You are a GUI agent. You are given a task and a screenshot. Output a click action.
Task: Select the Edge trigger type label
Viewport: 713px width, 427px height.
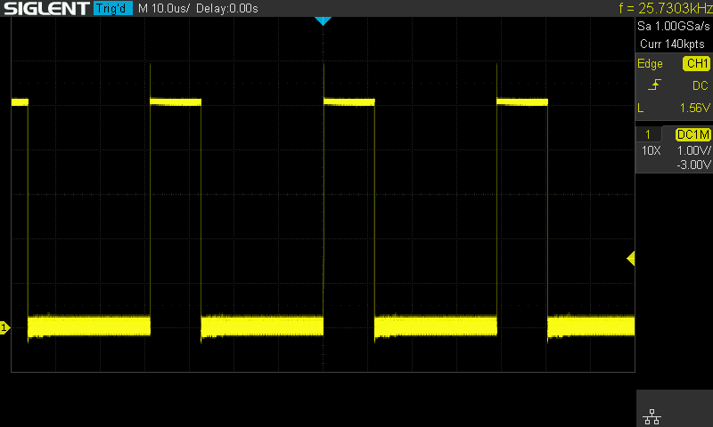tap(650, 64)
